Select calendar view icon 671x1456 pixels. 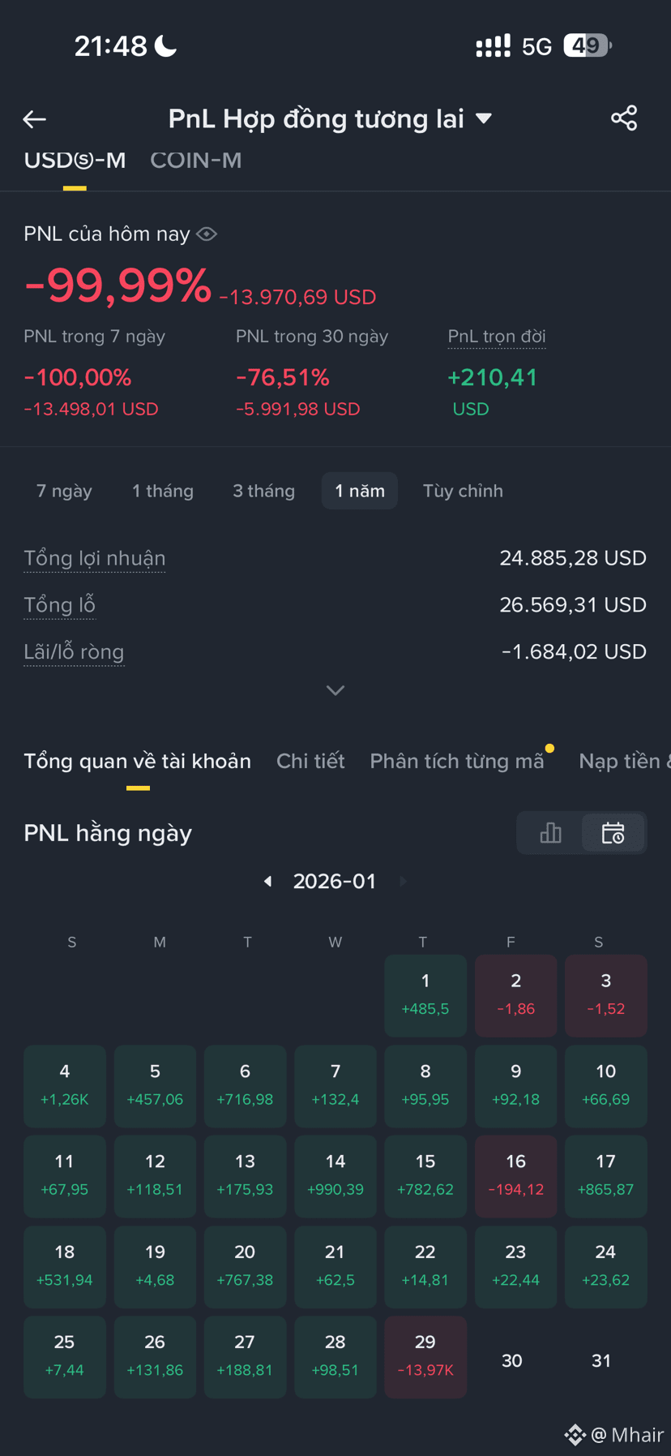coord(613,832)
